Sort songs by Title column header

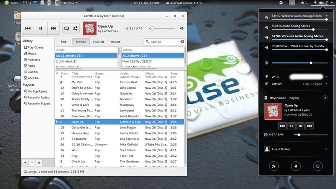pos(82,73)
